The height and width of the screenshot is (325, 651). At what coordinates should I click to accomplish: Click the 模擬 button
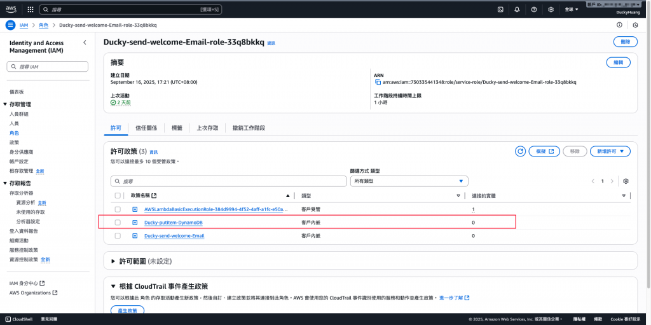pyautogui.click(x=544, y=151)
